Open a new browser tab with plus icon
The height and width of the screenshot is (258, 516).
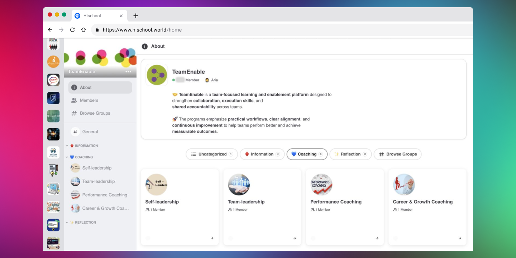point(135,16)
